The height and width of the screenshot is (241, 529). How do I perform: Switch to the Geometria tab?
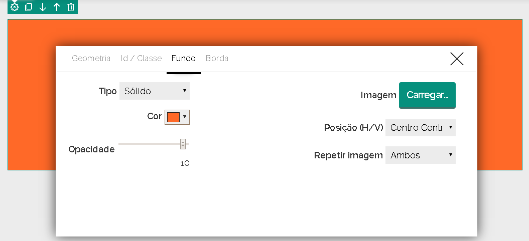91,59
